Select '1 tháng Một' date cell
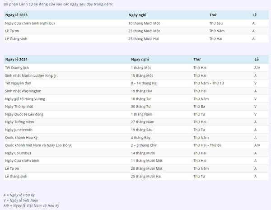This screenshot has height=210, width=271. point(141,68)
